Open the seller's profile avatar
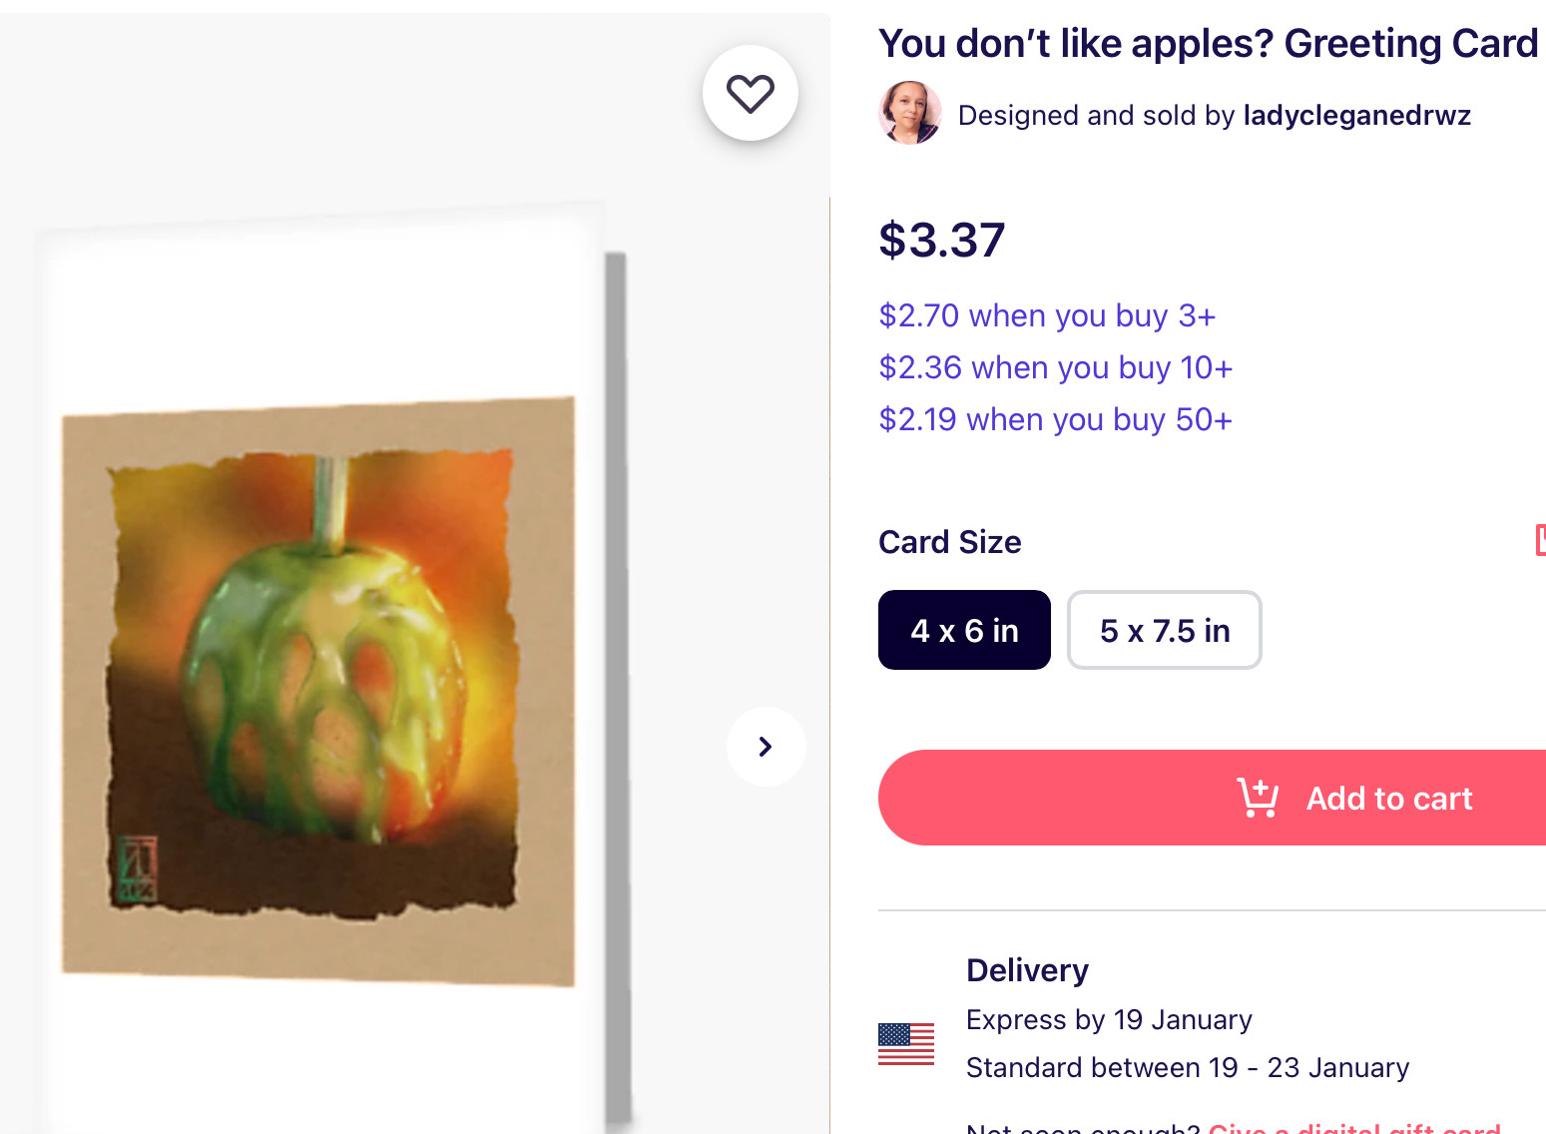This screenshot has width=1546, height=1134. (x=909, y=113)
